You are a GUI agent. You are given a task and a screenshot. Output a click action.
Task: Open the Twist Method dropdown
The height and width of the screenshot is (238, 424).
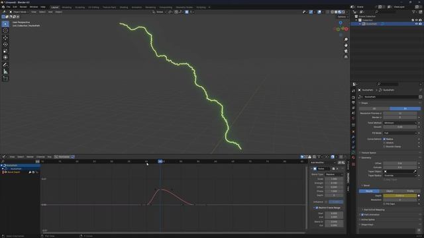[x=400, y=123]
